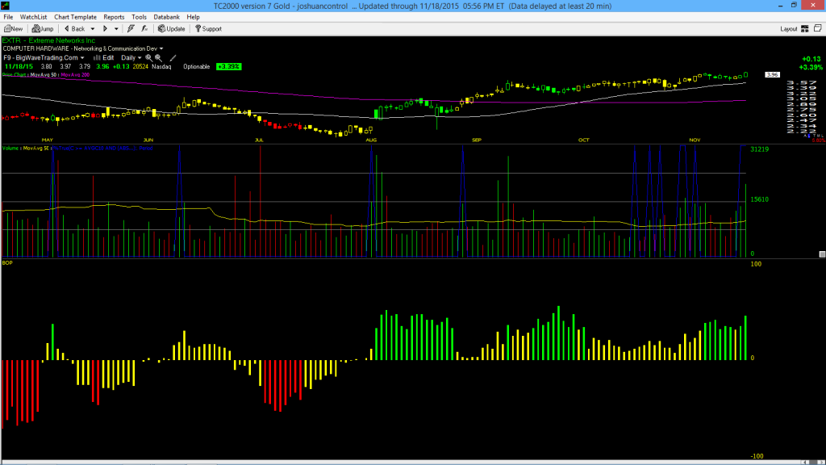
Task: Open Support from the toolbar
Action: pyautogui.click(x=209, y=29)
